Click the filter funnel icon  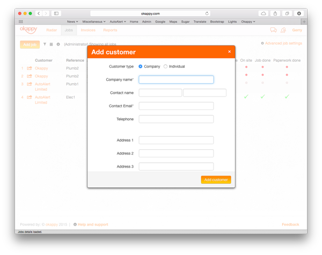tap(45, 44)
